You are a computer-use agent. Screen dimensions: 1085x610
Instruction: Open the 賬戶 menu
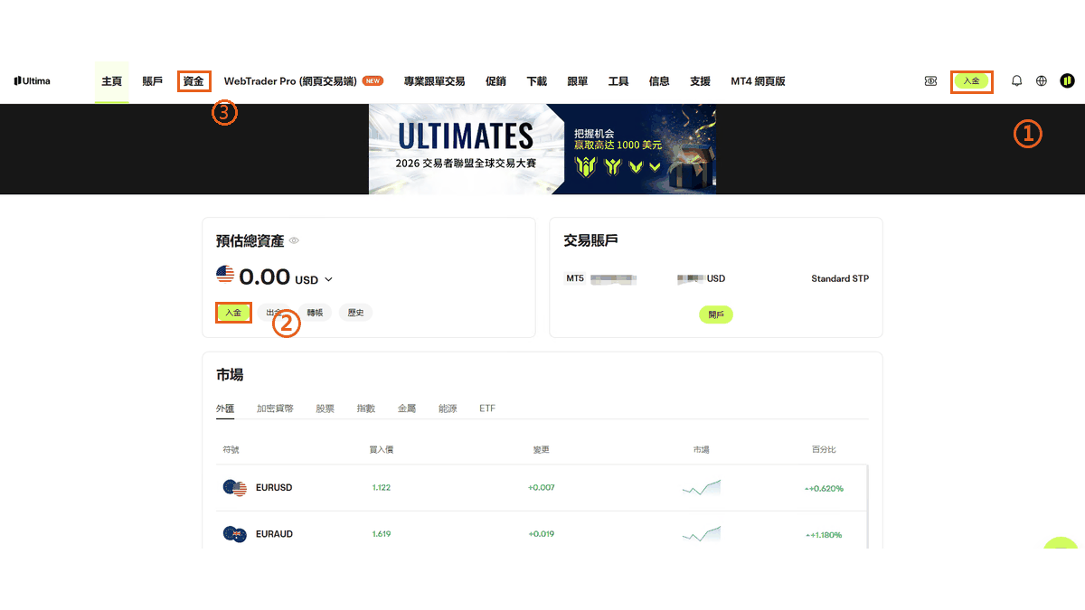coord(153,81)
